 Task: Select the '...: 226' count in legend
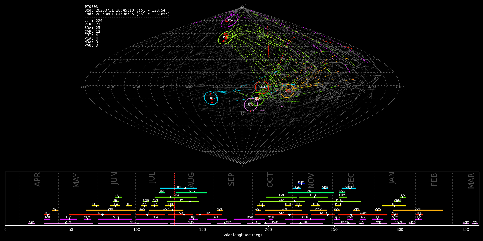click(93, 21)
